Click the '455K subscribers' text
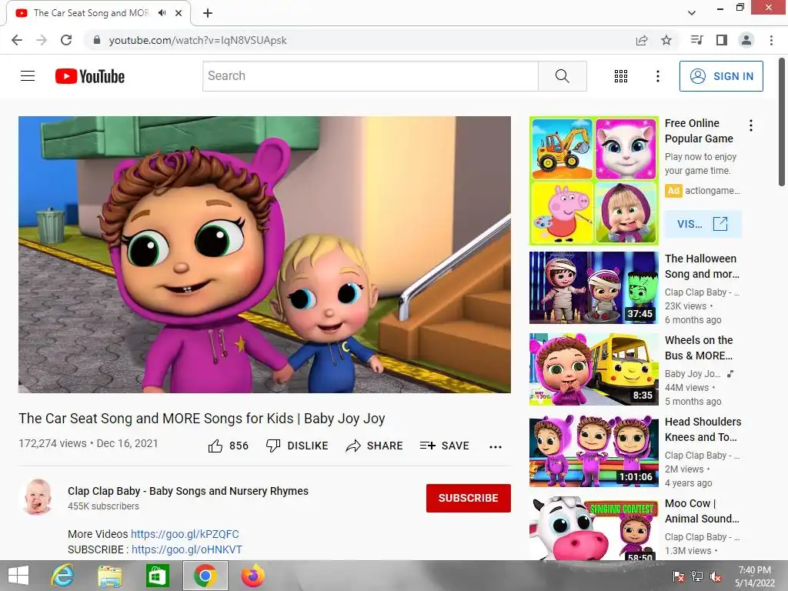The image size is (788, 591). point(104,506)
